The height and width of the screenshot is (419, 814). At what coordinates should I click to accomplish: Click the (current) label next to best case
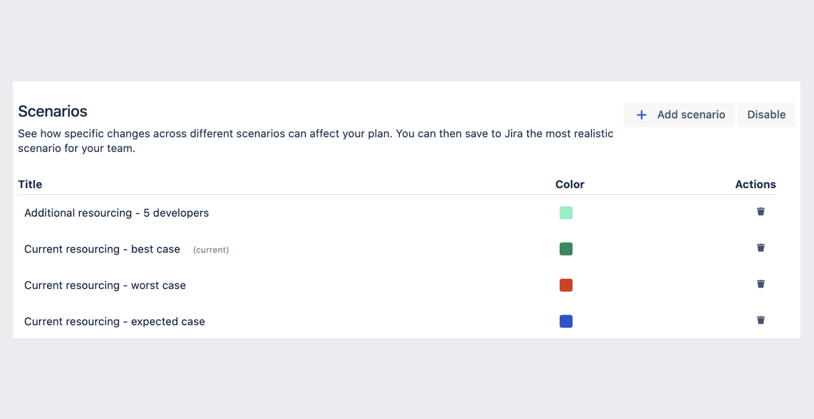pos(211,250)
